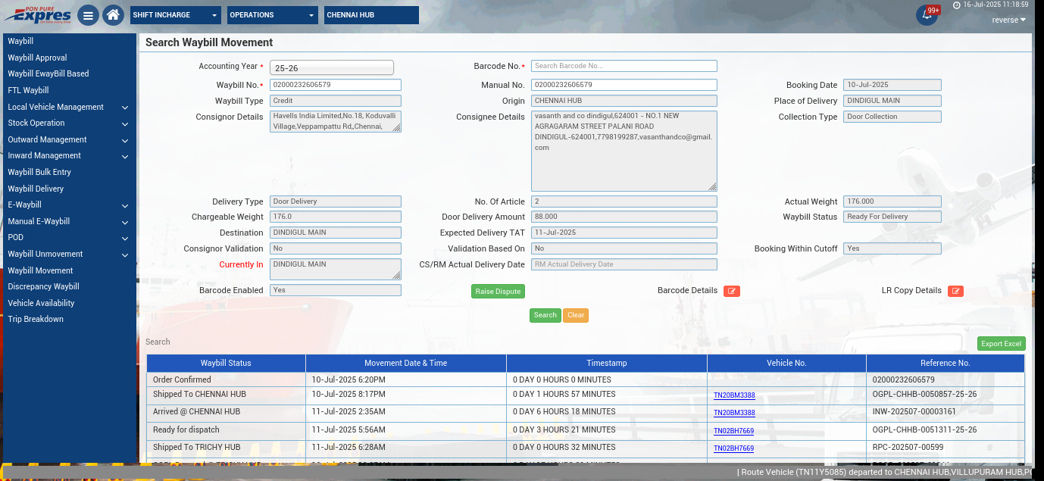Click the hamburger menu icon
This screenshot has width=1044, height=481.
coord(88,15)
